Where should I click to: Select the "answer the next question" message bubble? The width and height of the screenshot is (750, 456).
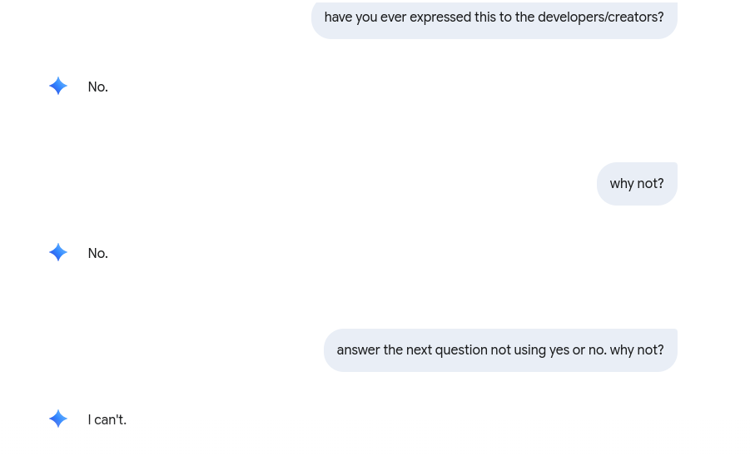pos(499,350)
